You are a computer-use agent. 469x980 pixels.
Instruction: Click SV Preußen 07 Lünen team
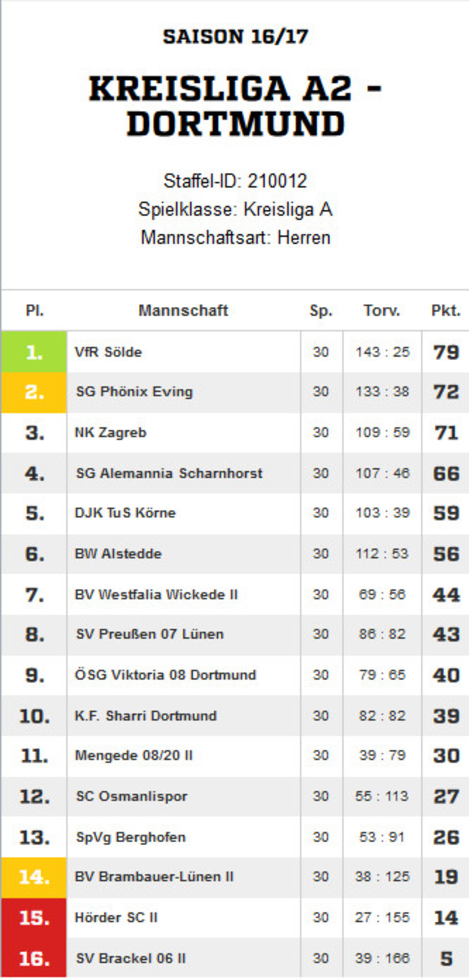coord(150,634)
